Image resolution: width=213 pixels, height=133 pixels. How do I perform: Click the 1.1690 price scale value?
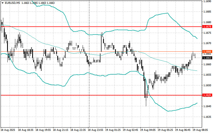point(207,1)
